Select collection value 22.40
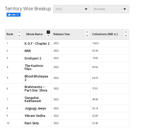143x128 pixels. point(95,123)
